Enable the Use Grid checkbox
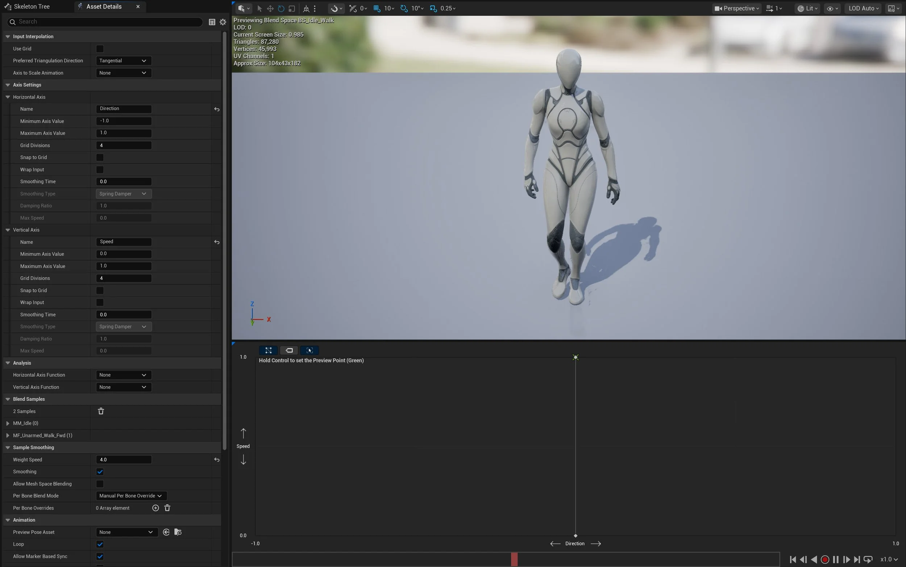The width and height of the screenshot is (906, 567). [100, 49]
